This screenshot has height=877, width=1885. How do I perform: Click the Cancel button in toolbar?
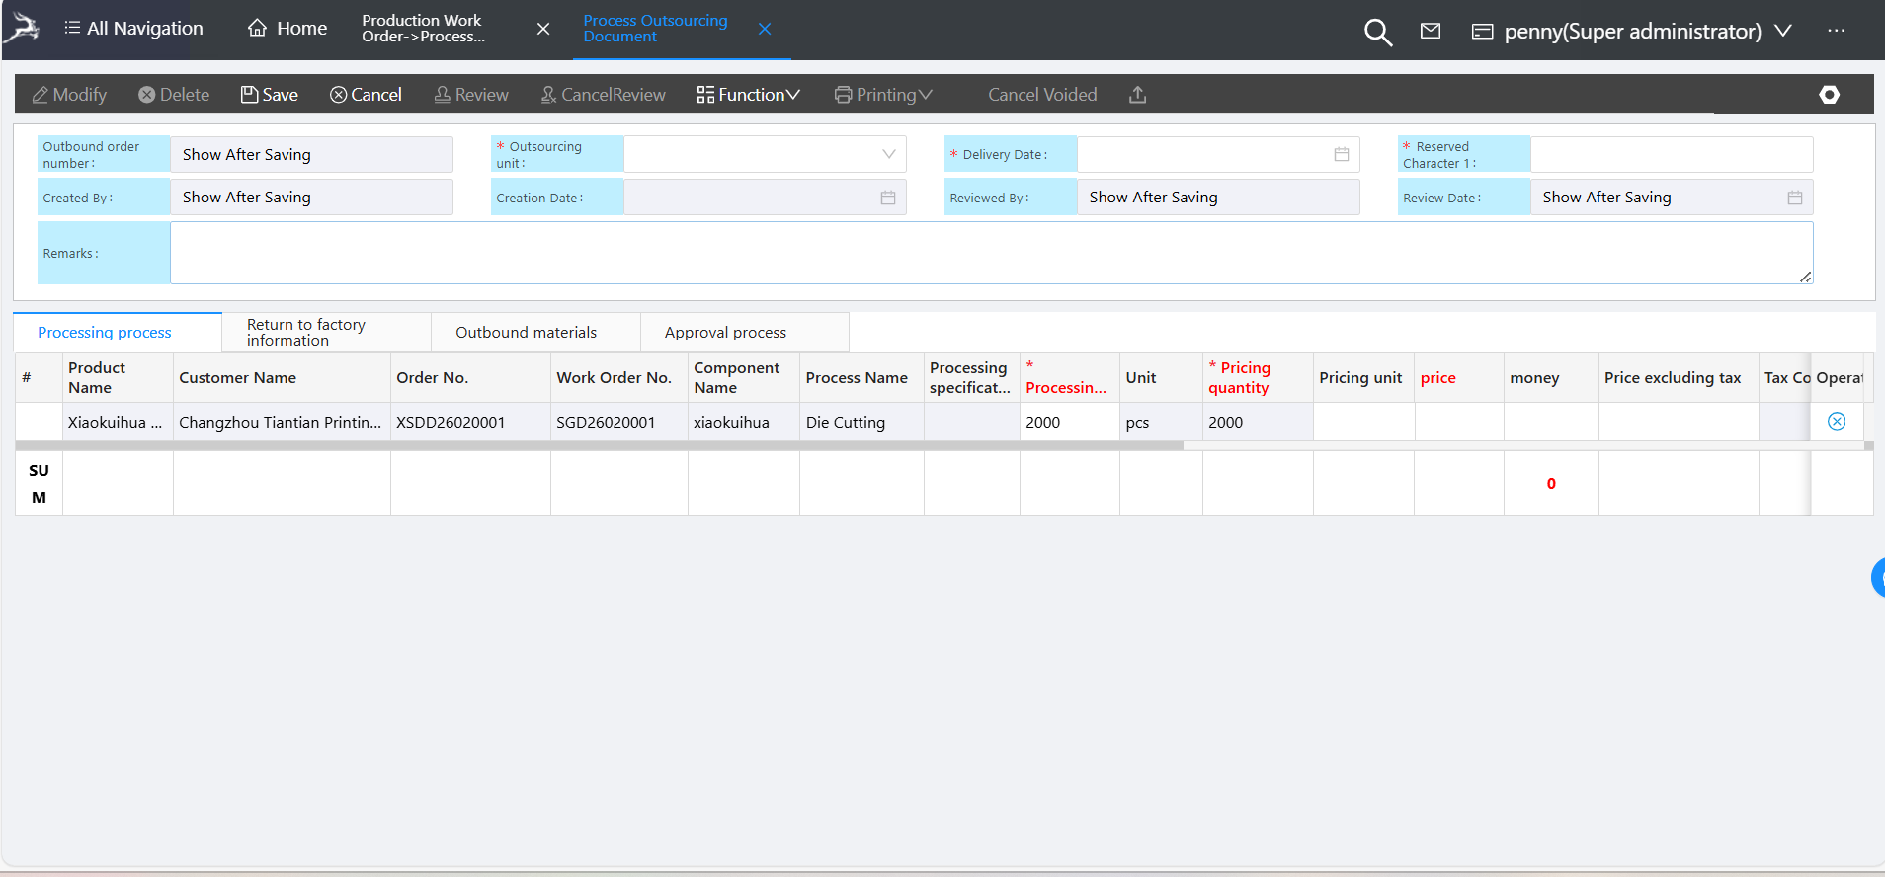point(366,95)
